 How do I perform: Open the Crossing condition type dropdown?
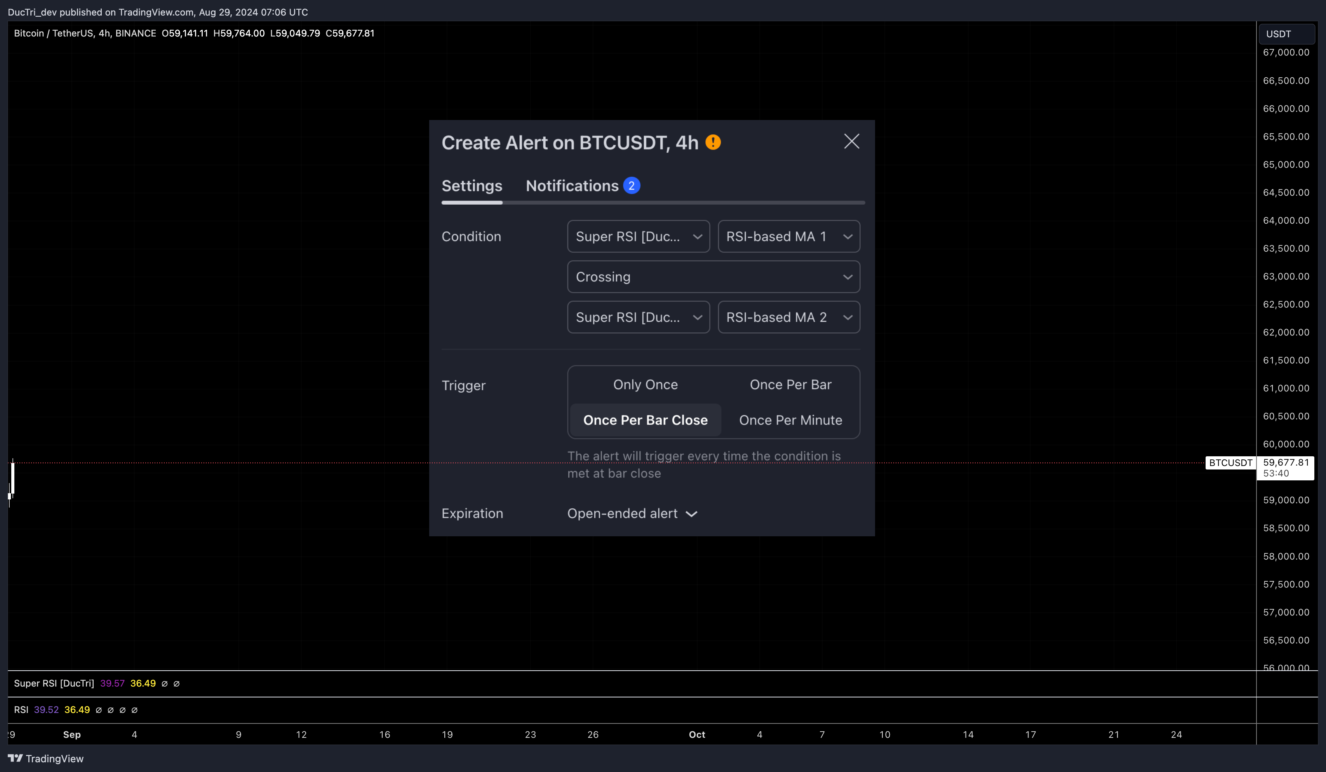713,277
